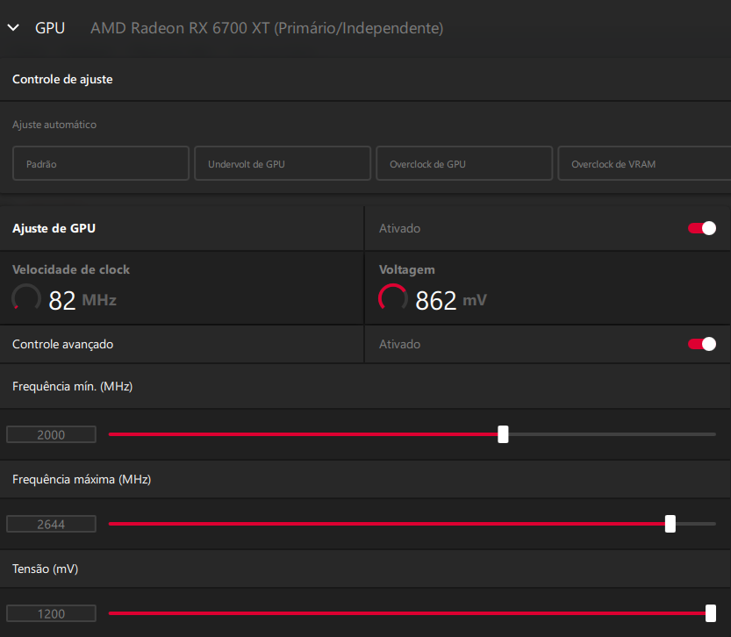Click the Frequência máxima (MHz) label
The image size is (731, 637).
[82, 479]
